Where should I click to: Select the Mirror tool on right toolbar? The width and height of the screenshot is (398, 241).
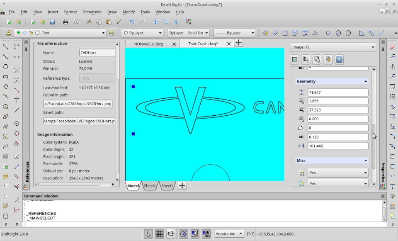tap(393, 67)
